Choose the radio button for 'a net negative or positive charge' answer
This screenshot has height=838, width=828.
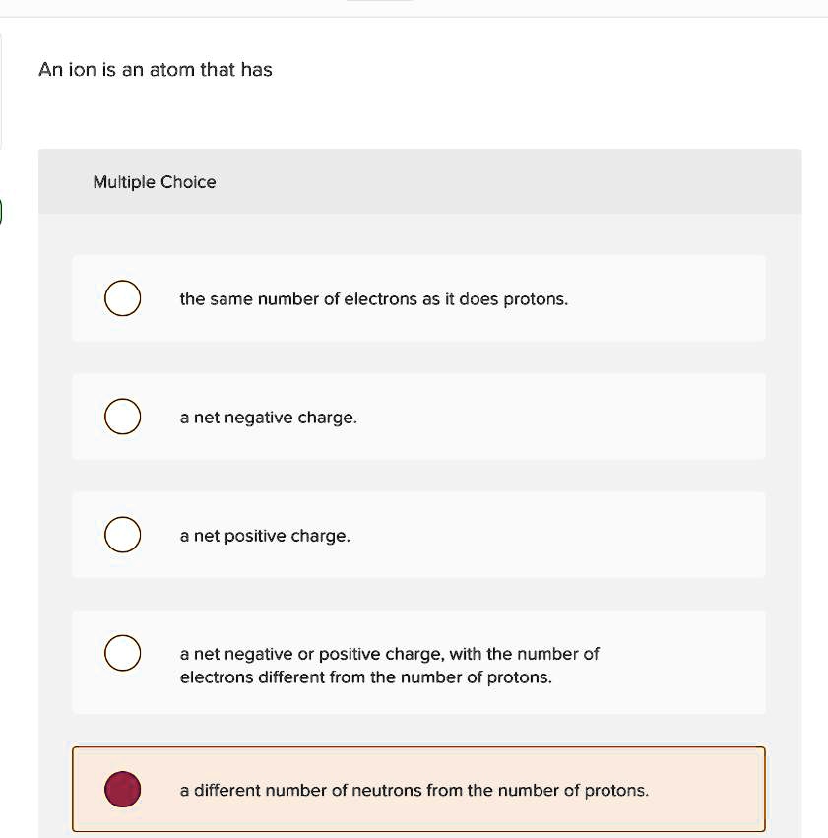pyautogui.click(x=122, y=652)
